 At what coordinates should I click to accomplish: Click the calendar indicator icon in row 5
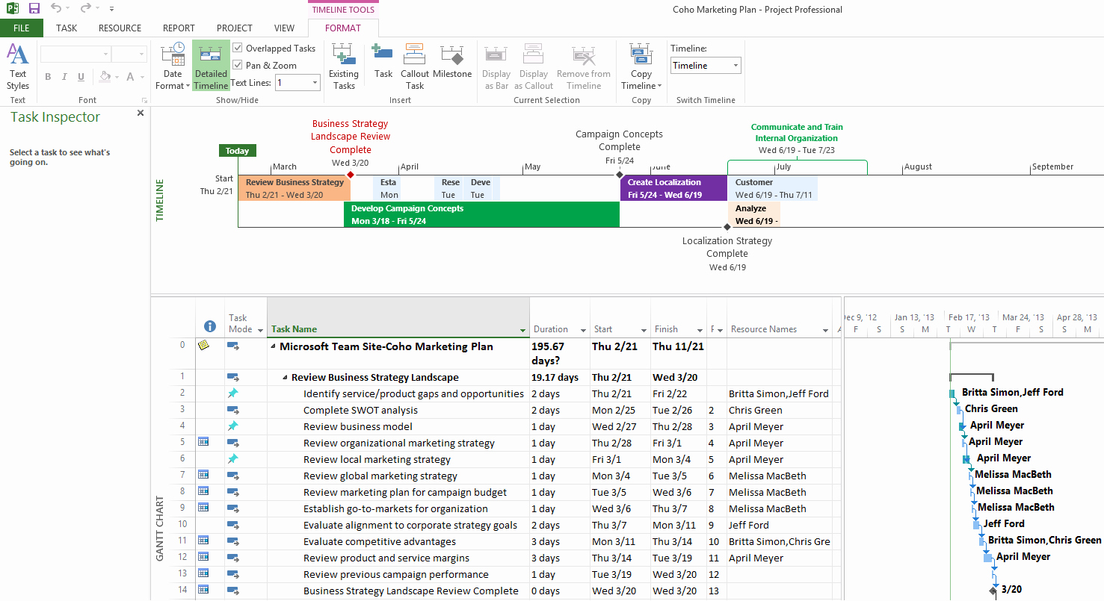(x=203, y=442)
